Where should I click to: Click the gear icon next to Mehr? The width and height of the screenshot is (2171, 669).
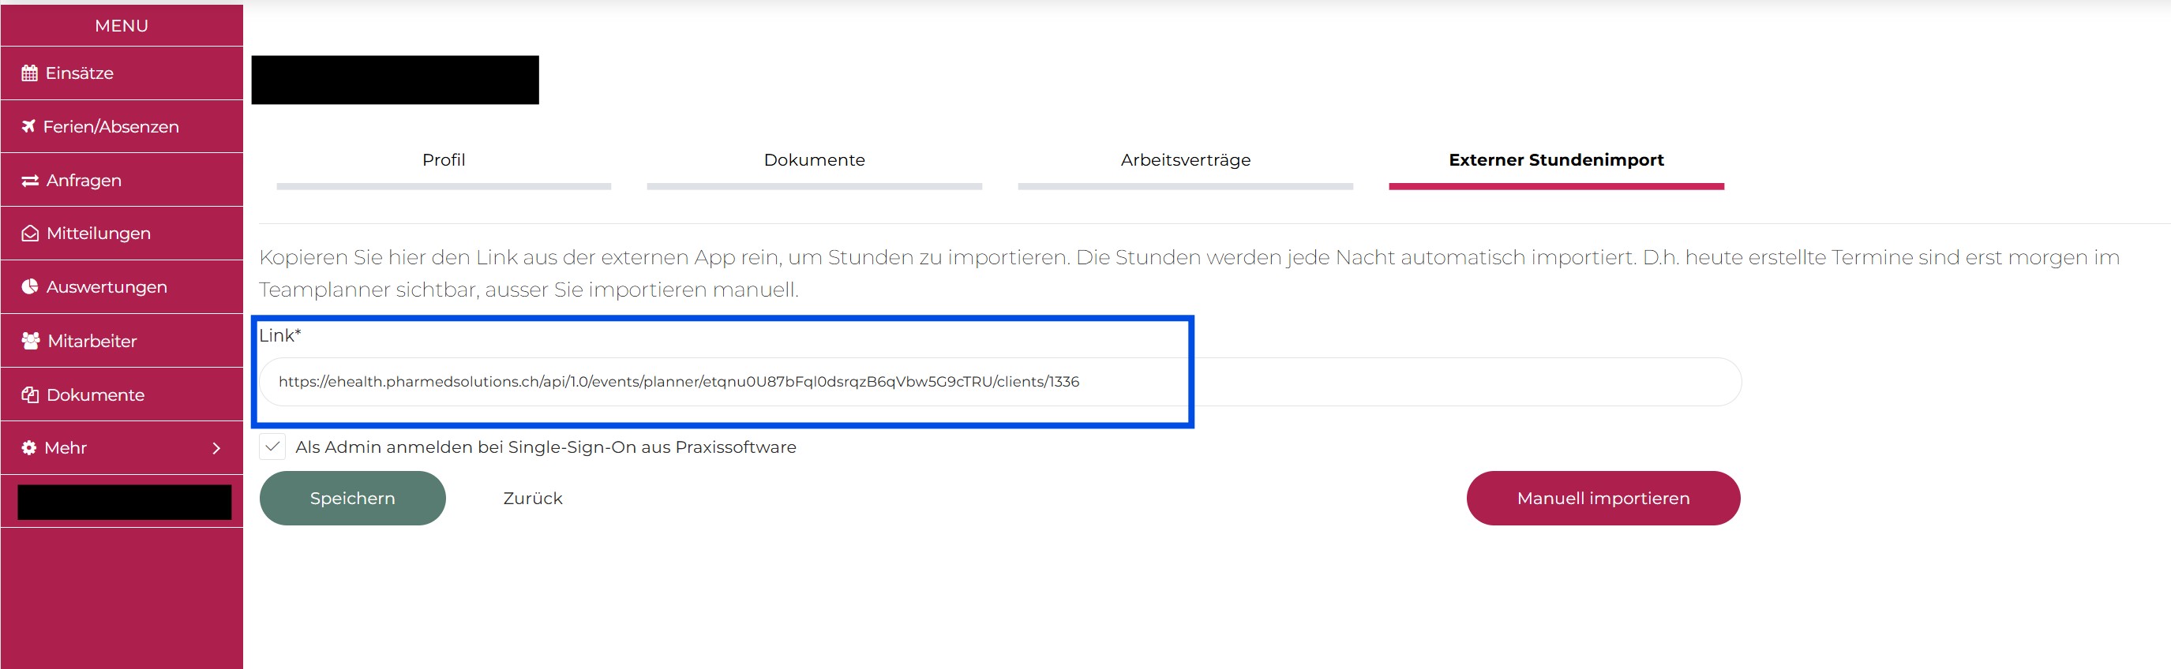pos(28,447)
